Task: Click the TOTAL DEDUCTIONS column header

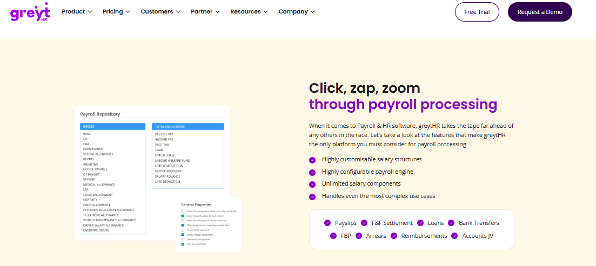Action: 188,126
